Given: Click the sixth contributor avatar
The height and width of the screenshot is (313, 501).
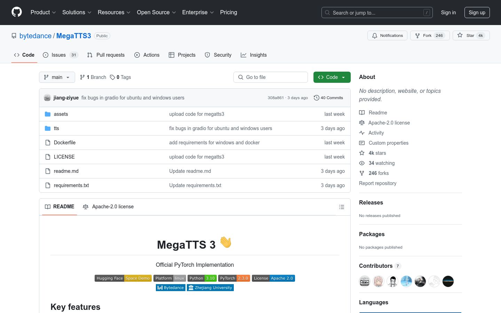Looking at the screenshot, I should 434,281.
